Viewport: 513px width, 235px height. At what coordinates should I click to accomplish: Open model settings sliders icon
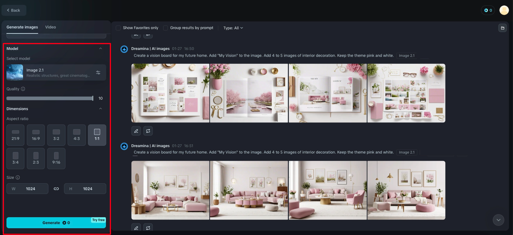(x=98, y=72)
